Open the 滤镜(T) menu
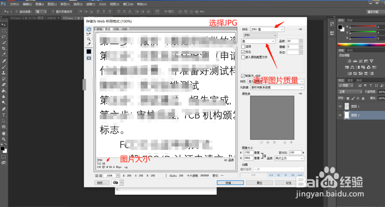Image resolution: width=385 pixels, height=207 pixels. coord(90,4)
